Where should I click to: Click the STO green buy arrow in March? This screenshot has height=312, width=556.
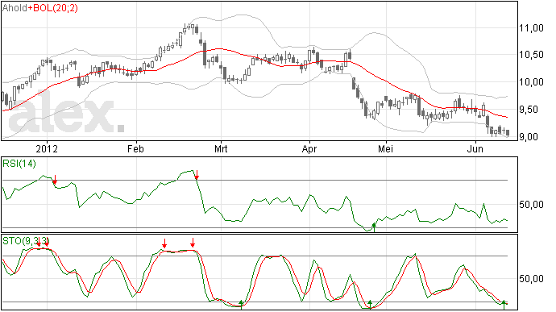point(241,305)
